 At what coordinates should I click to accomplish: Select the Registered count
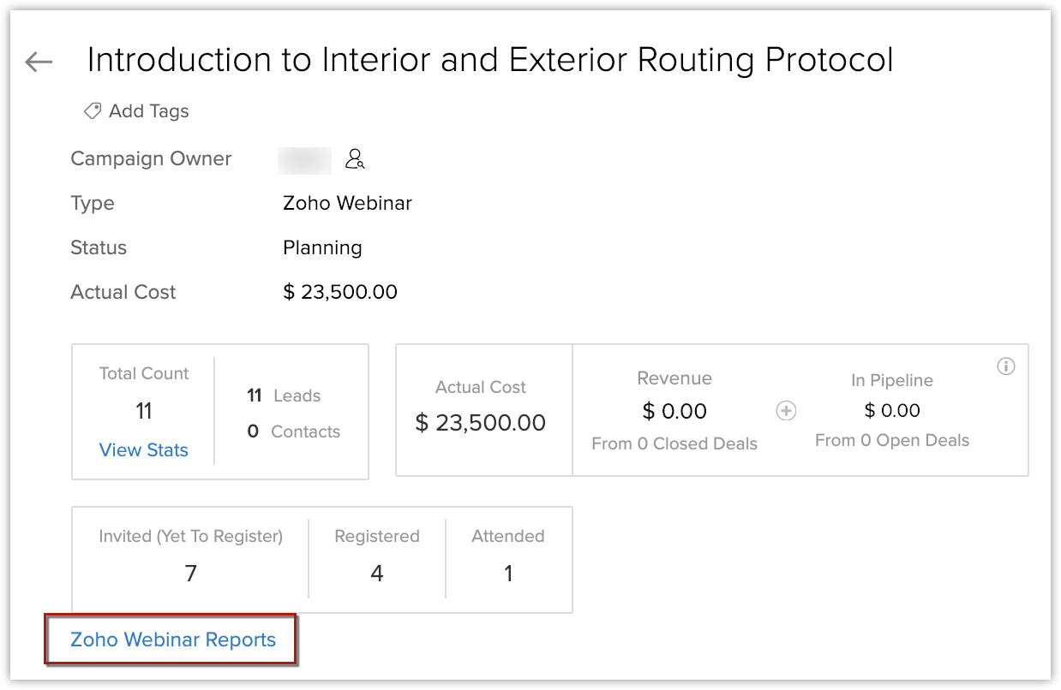tap(376, 573)
